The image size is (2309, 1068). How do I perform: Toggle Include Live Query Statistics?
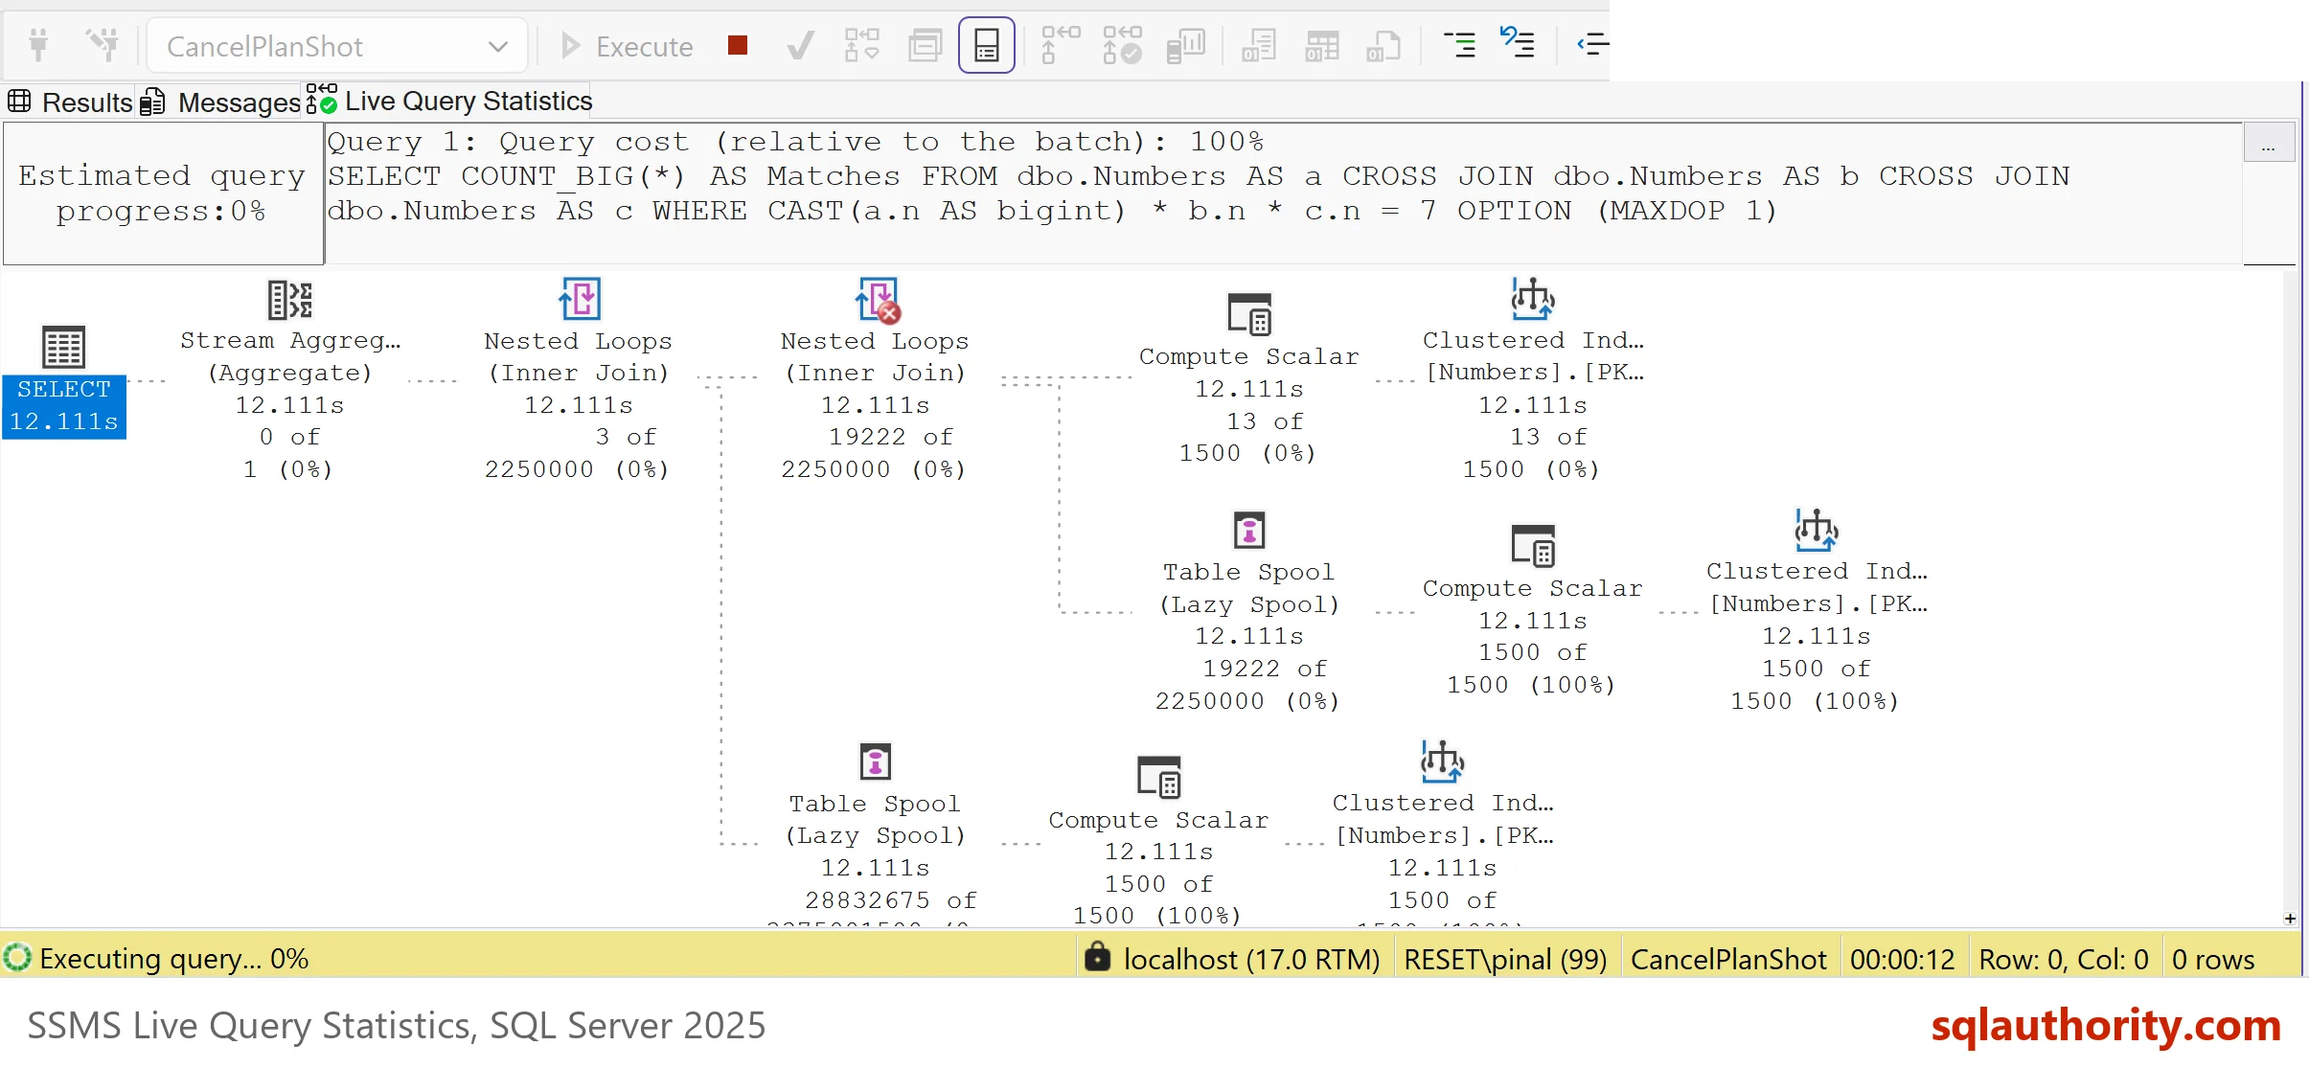[x=1121, y=45]
